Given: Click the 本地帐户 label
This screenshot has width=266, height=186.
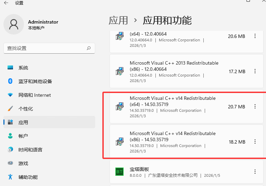Looking at the screenshot, I should (36, 28).
